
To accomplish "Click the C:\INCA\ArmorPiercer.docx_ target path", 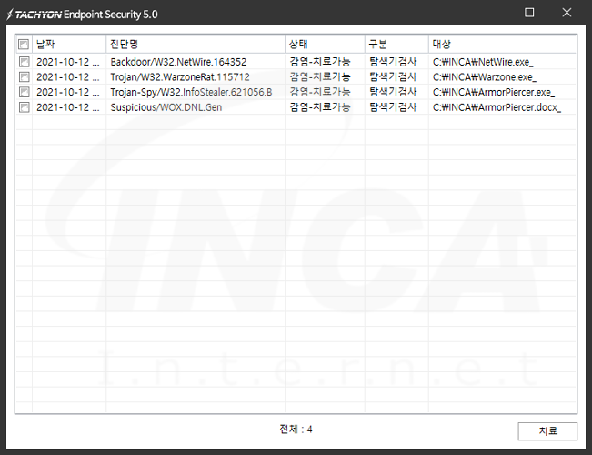I will coord(497,107).
